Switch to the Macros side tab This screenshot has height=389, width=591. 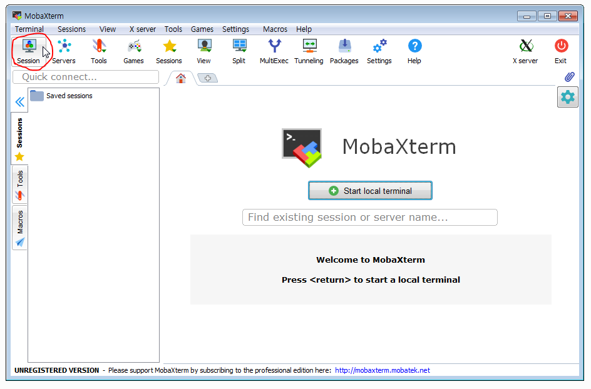pyautogui.click(x=19, y=228)
